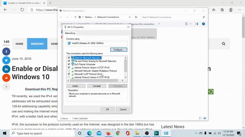Open Edge profile avatar
Image resolution: width=245 pixels, height=137 pixels.
pos(231,10)
